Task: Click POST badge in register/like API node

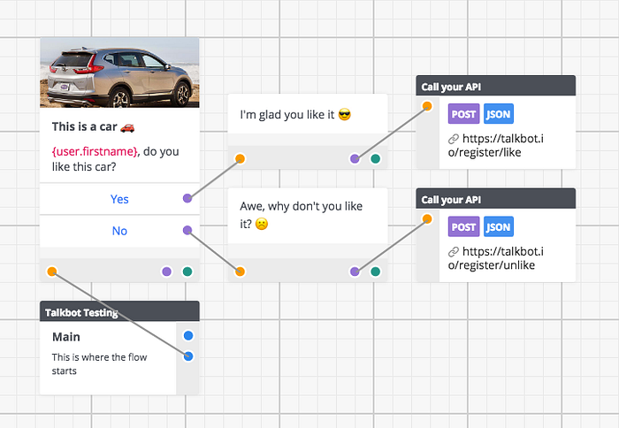Action: coord(464,114)
